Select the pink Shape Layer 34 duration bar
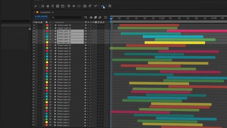The height and width of the screenshot is (128, 227). tap(197, 31)
